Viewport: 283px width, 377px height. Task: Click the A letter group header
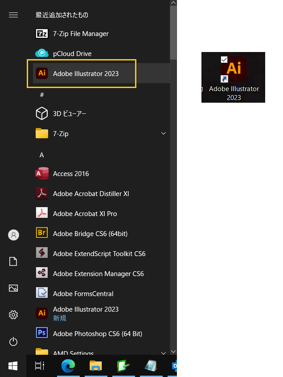pyautogui.click(x=42, y=155)
